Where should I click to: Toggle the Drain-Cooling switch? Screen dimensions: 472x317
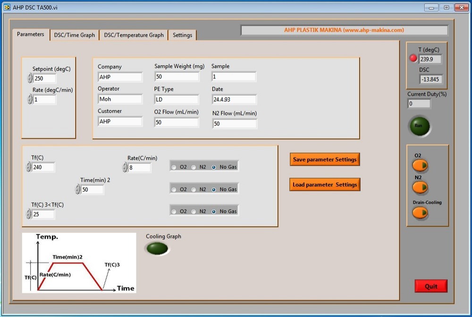420,213
